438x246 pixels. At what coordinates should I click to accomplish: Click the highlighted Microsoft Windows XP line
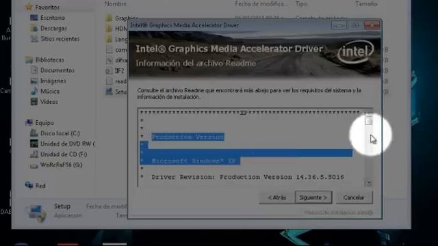pos(194,161)
